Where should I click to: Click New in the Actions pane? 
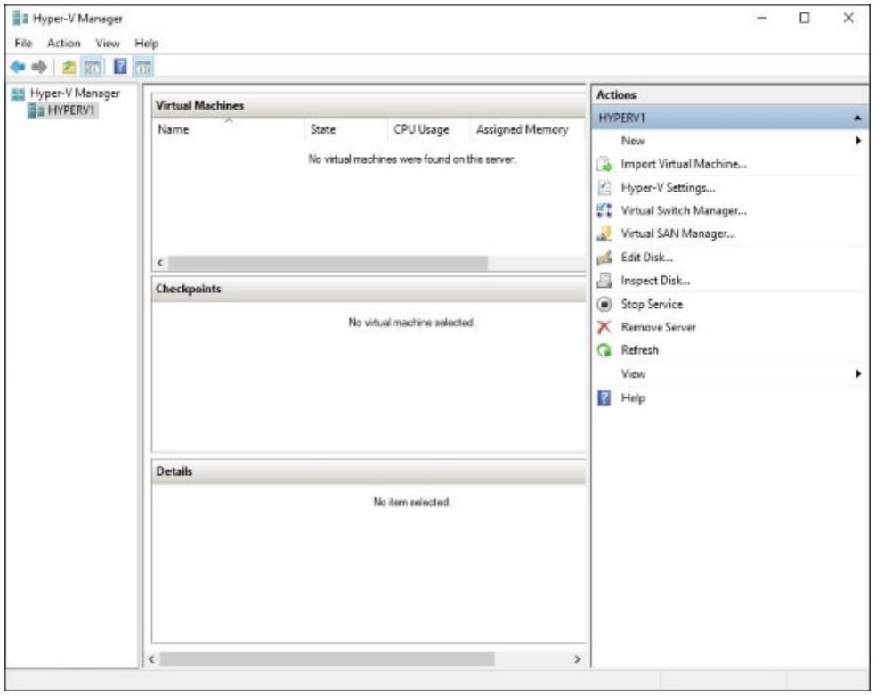pos(633,141)
